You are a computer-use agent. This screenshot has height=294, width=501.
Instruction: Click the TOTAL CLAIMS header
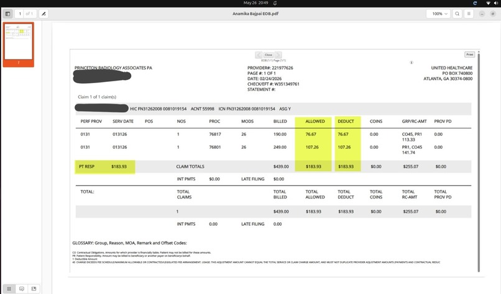[x=185, y=195]
